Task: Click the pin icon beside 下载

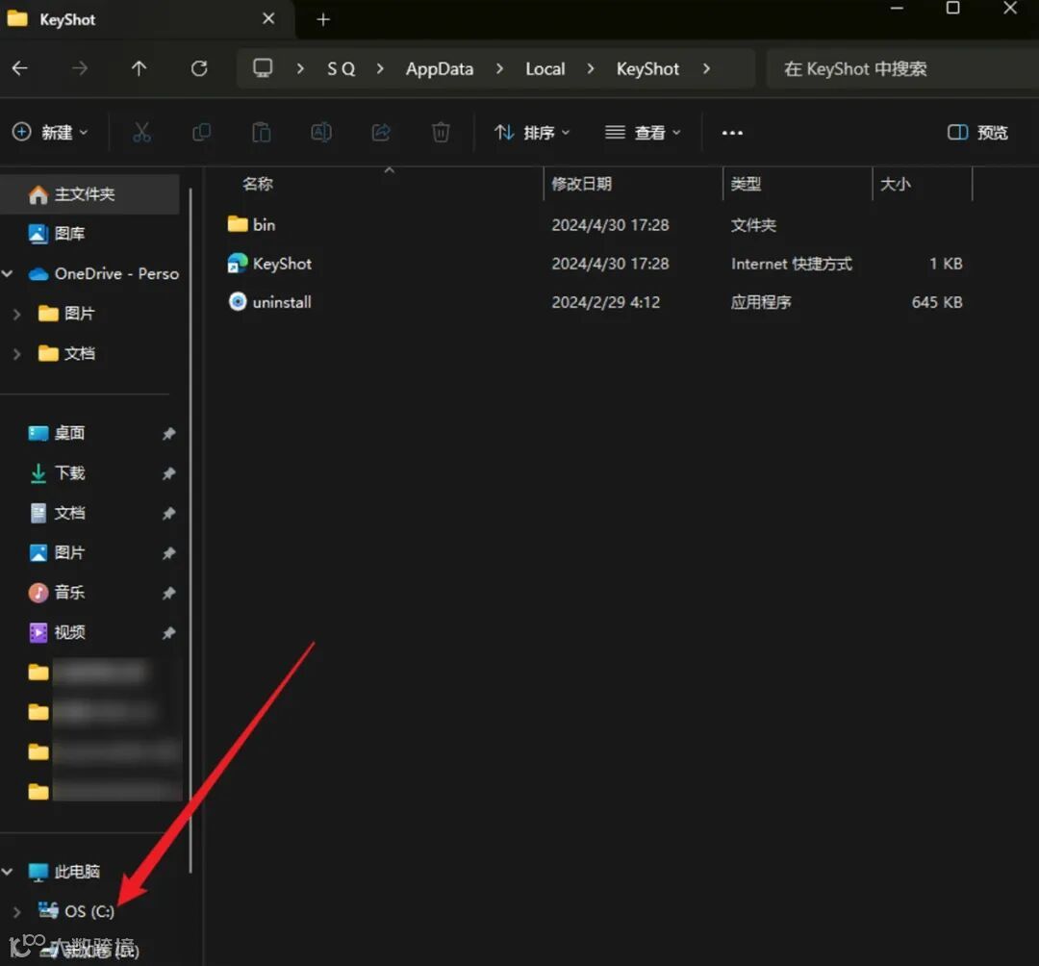Action: tap(169, 473)
